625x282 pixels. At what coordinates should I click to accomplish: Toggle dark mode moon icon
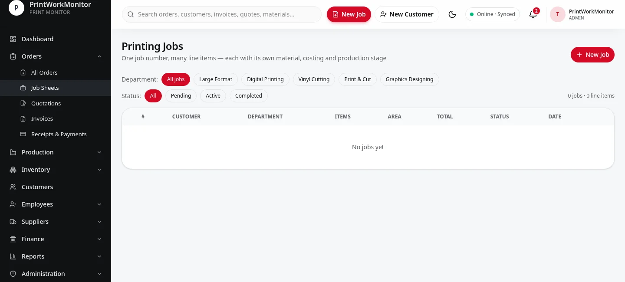(x=452, y=14)
